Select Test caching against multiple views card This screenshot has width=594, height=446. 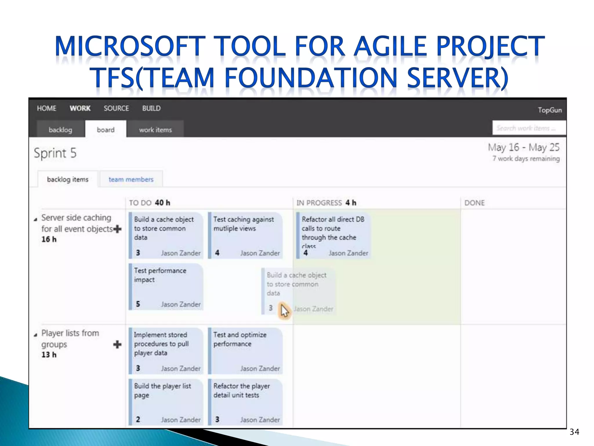tap(245, 235)
